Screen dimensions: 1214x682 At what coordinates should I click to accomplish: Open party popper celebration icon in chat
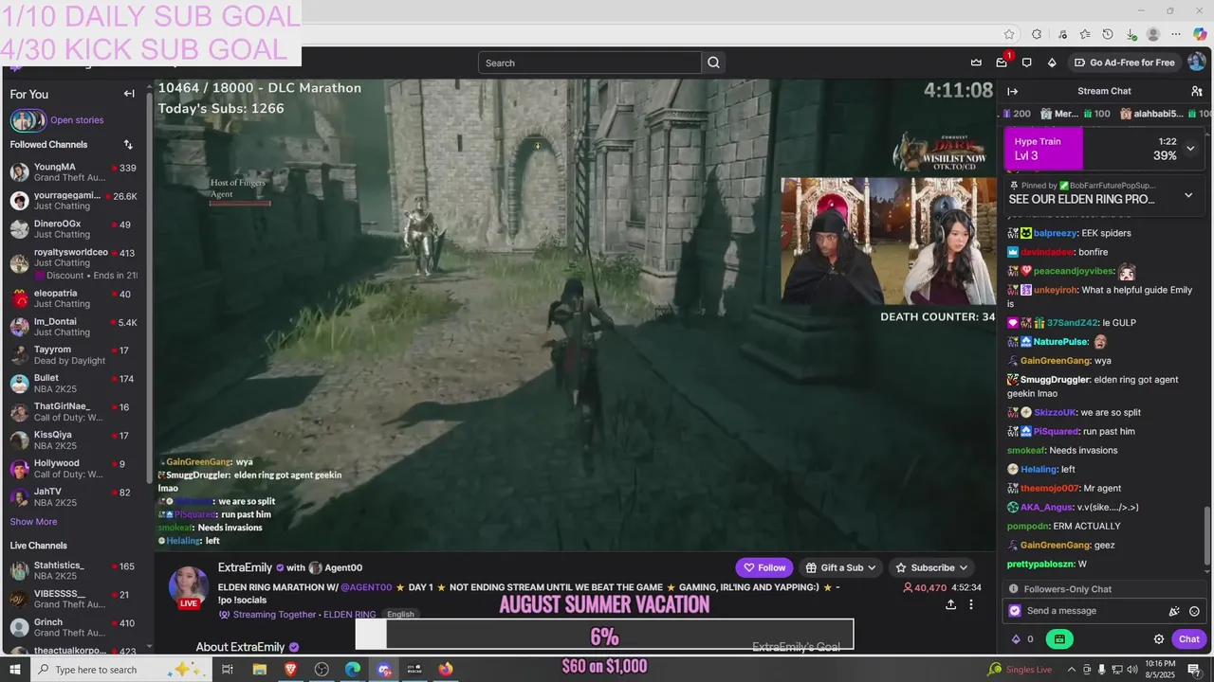point(1174,611)
